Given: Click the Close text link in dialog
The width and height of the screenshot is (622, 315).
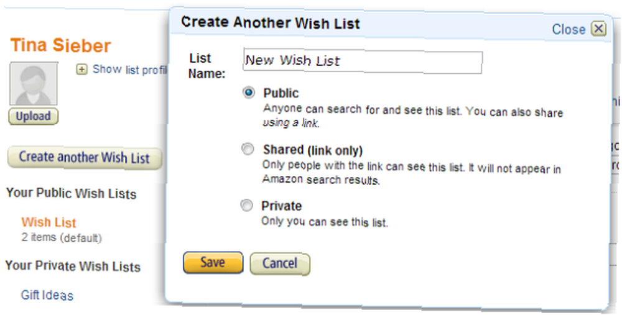Looking at the screenshot, I should pos(569,29).
